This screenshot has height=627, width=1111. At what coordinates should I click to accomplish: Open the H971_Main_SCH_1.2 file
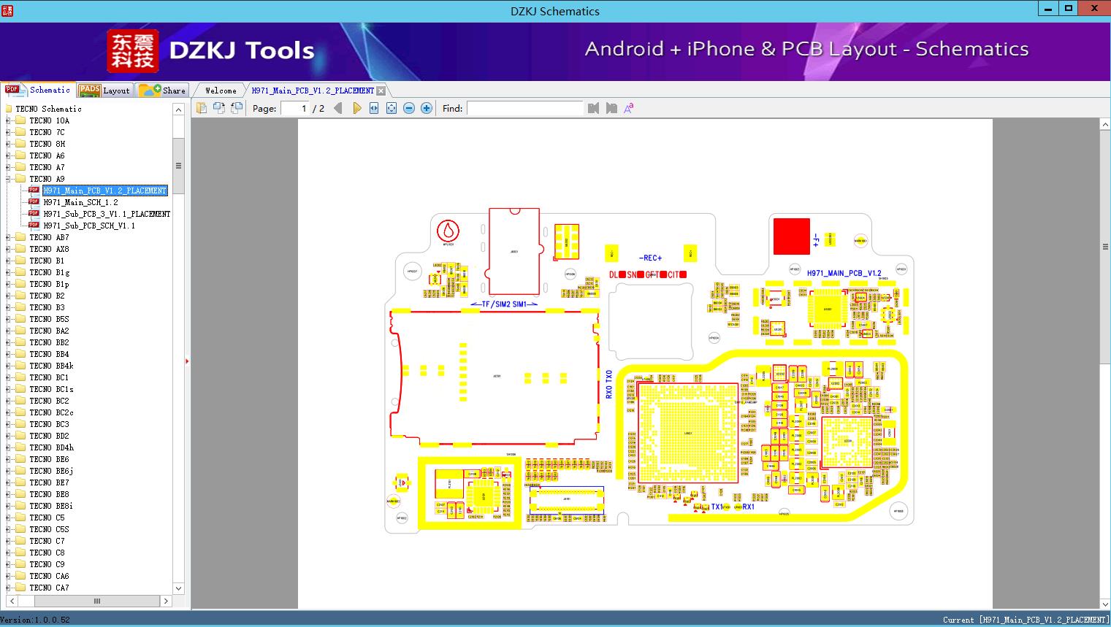(80, 202)
